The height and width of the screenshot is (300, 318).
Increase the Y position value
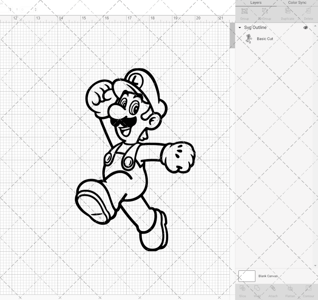pos(35,8)
